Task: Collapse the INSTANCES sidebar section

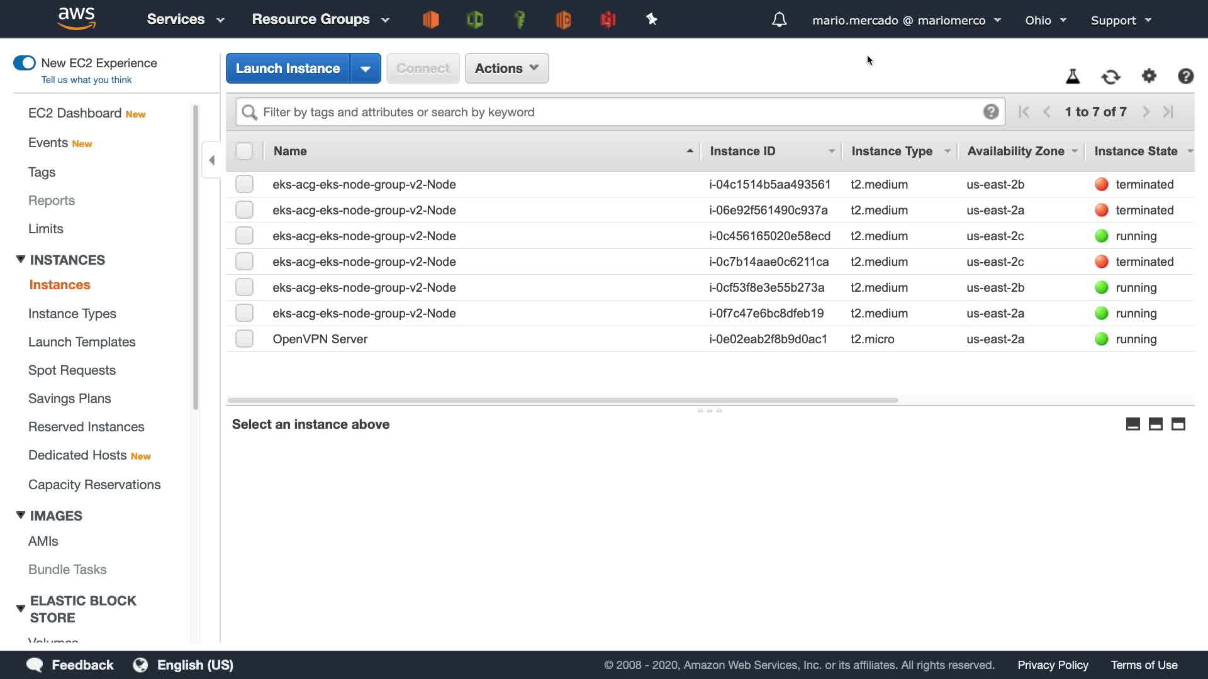Action: click(x=21, y=260)
